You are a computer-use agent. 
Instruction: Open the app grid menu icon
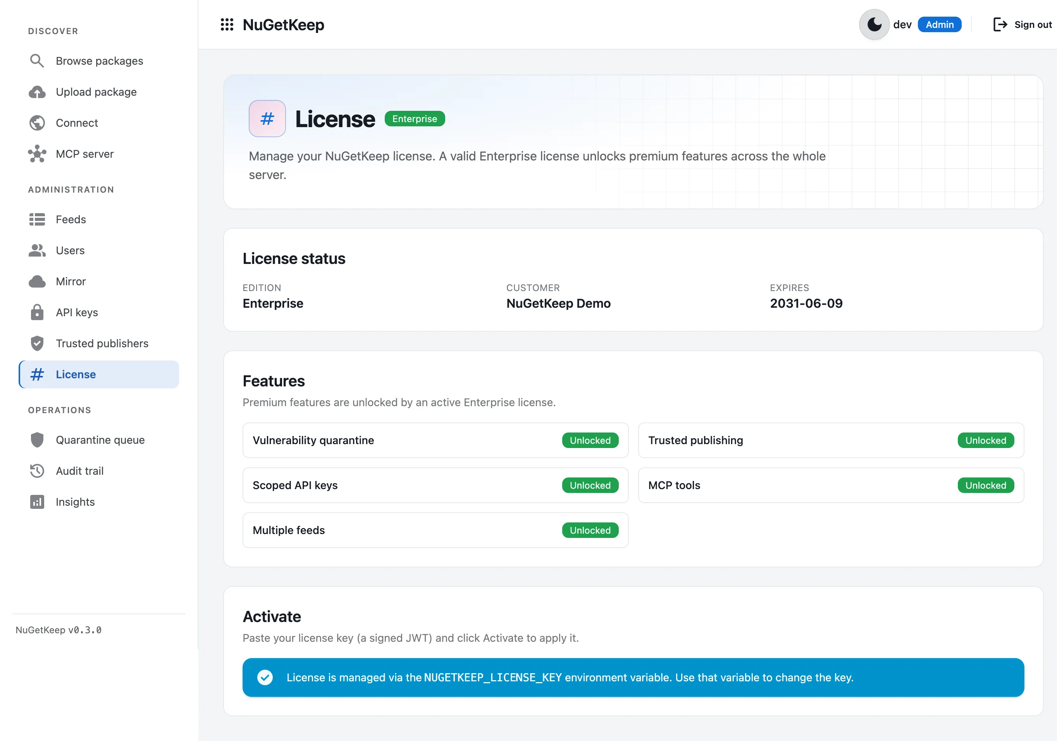227,24
